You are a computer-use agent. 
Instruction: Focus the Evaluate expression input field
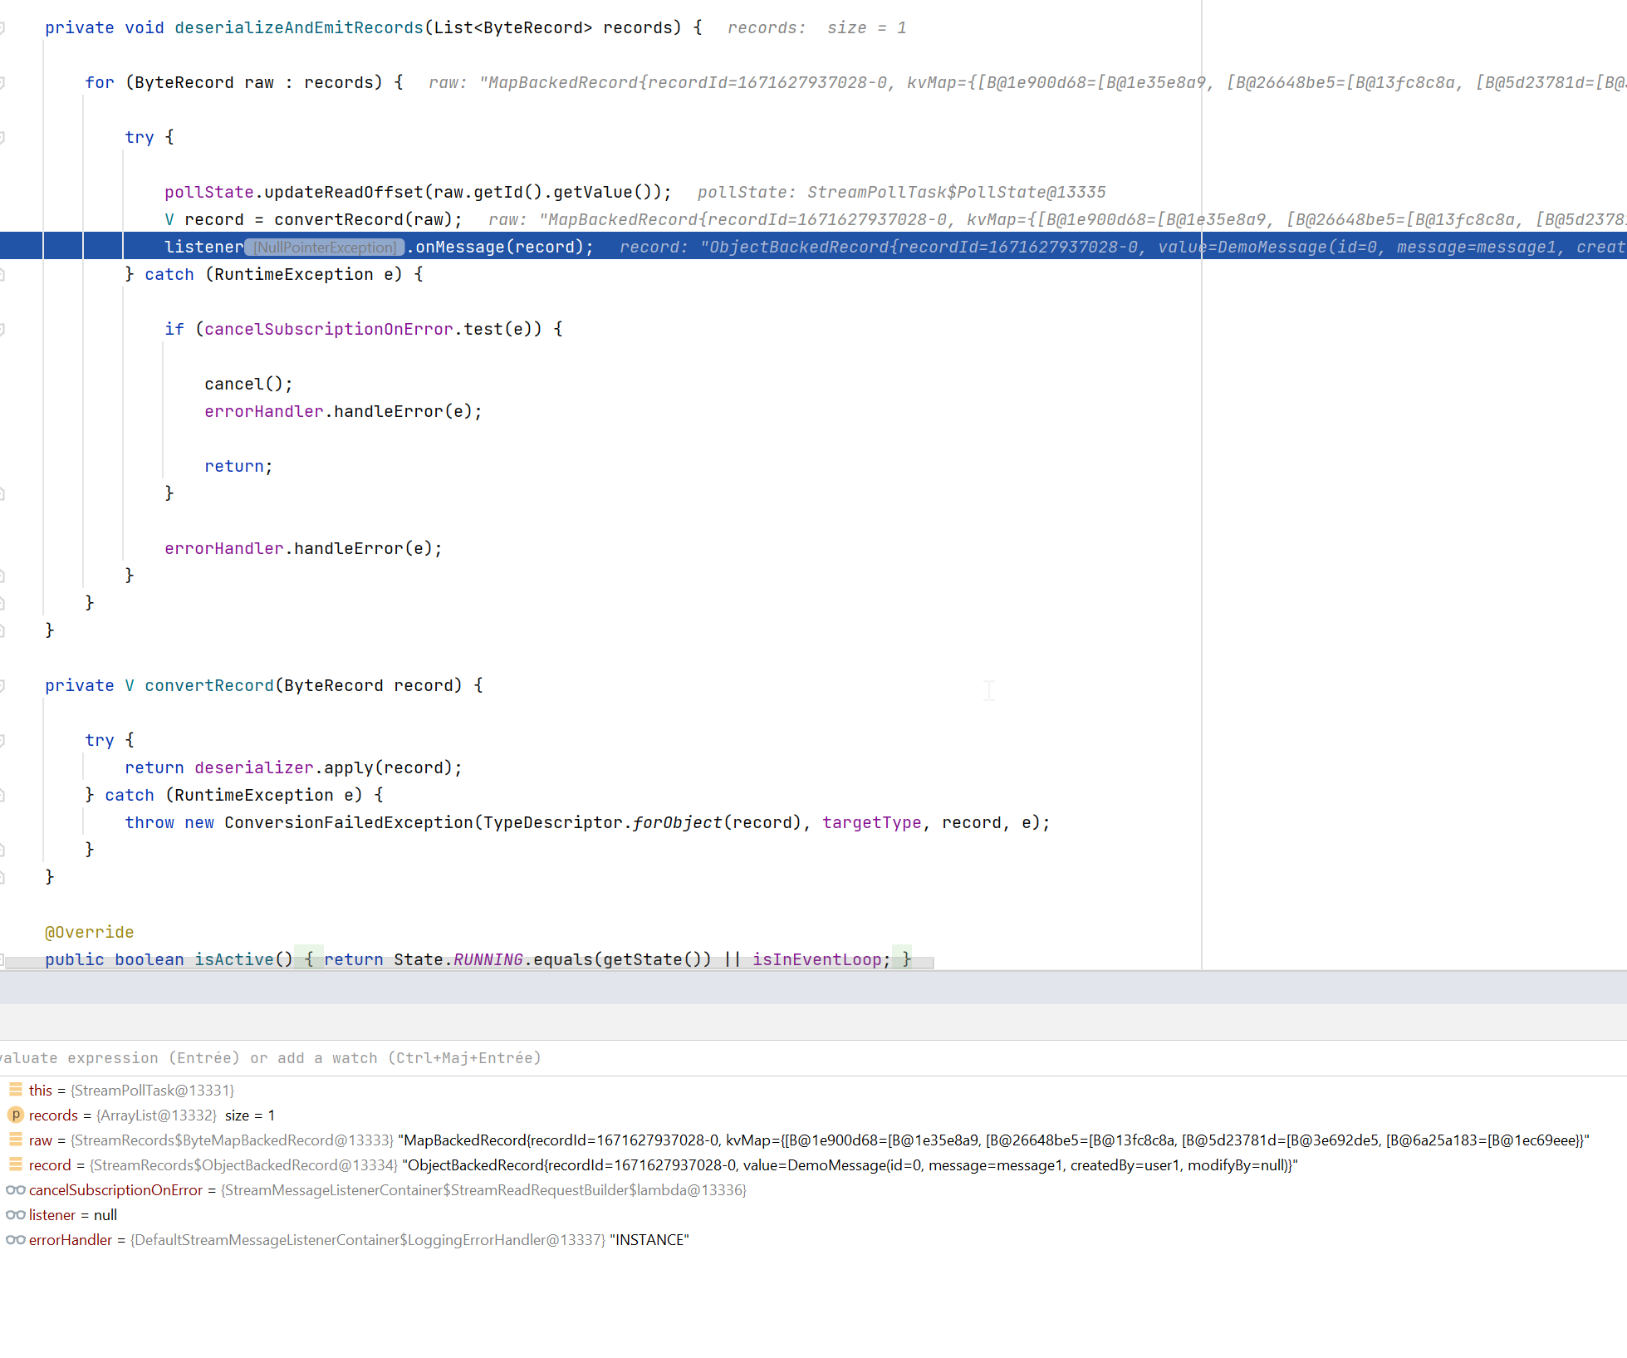point(813,1057)
